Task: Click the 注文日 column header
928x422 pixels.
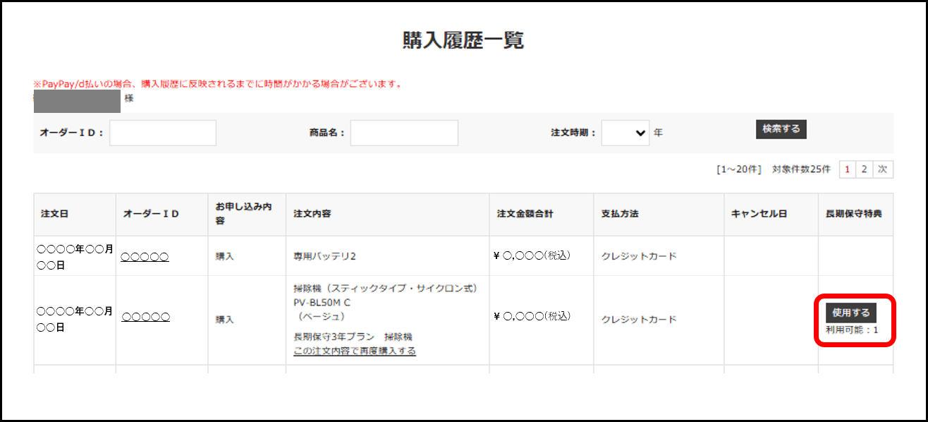Action: tap(55, 214)
